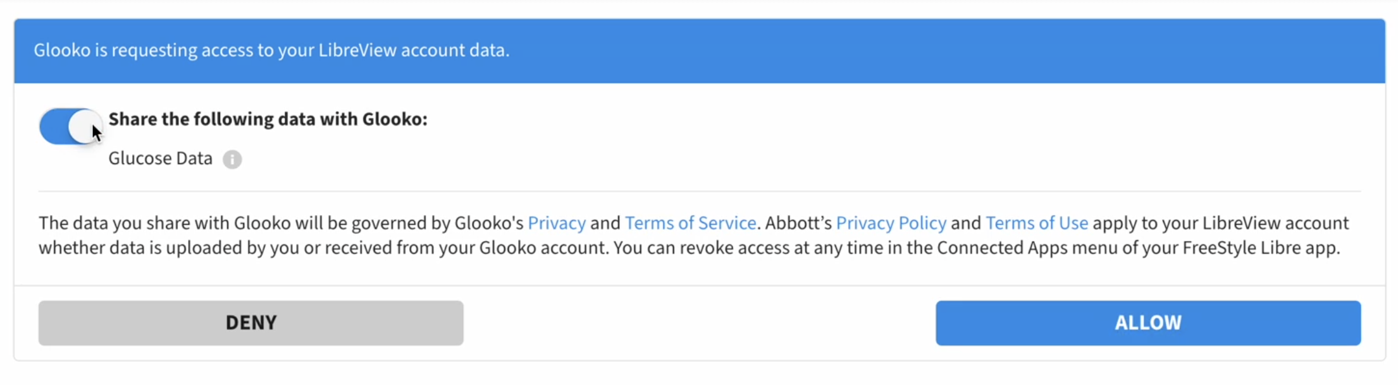Viewport: 1398px width, 385px height.
Task: Read Abbott's Privacy Policy
Action: [891, 223]
